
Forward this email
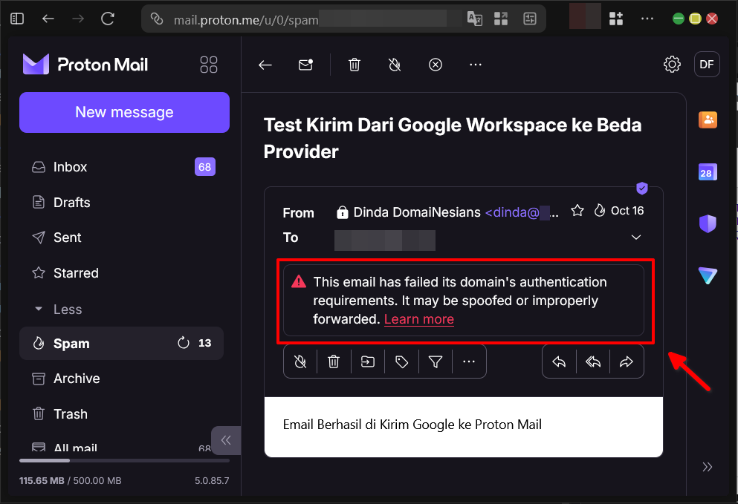pos(627,361)
